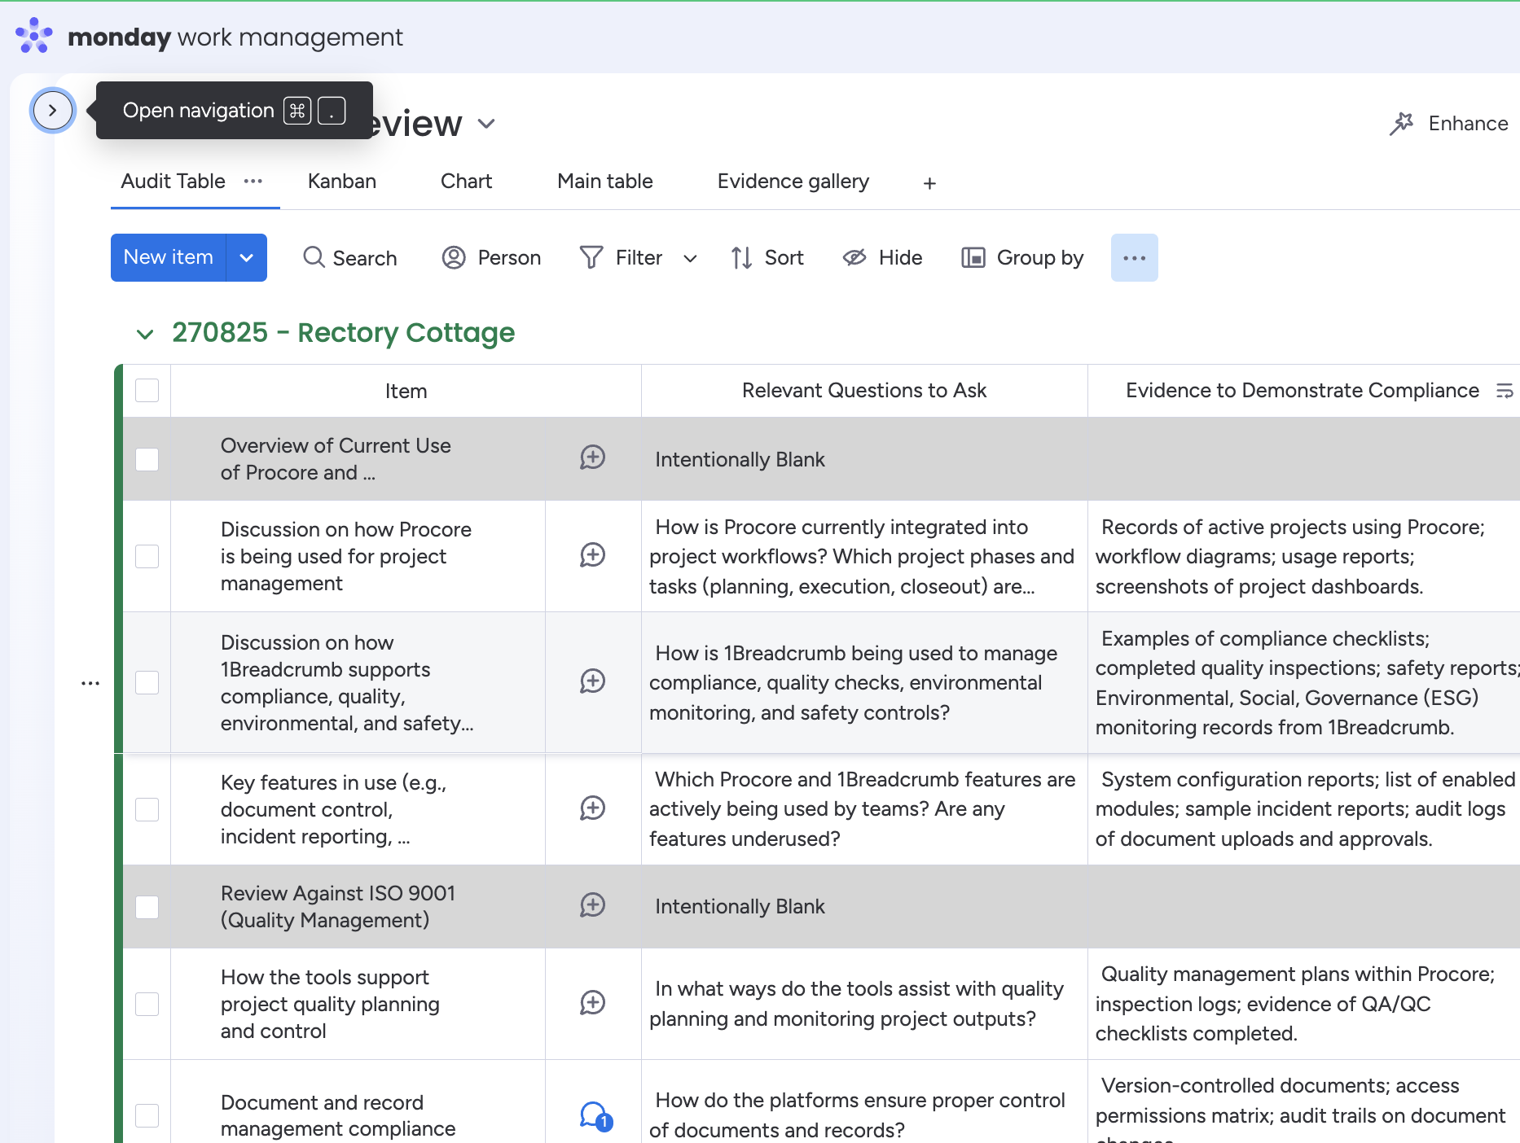Open update for Document and record management

pos(595,1115)
